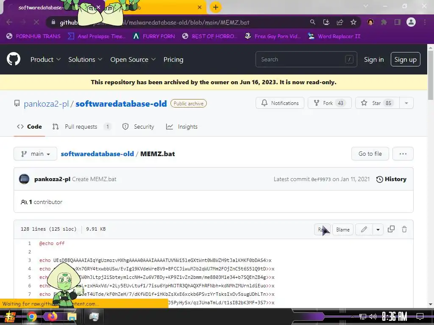Open Firefox from the taskbar
Image resolution: width=434 pixels, height=325 pixels.
pyautogui.click(x=52, y=316)
